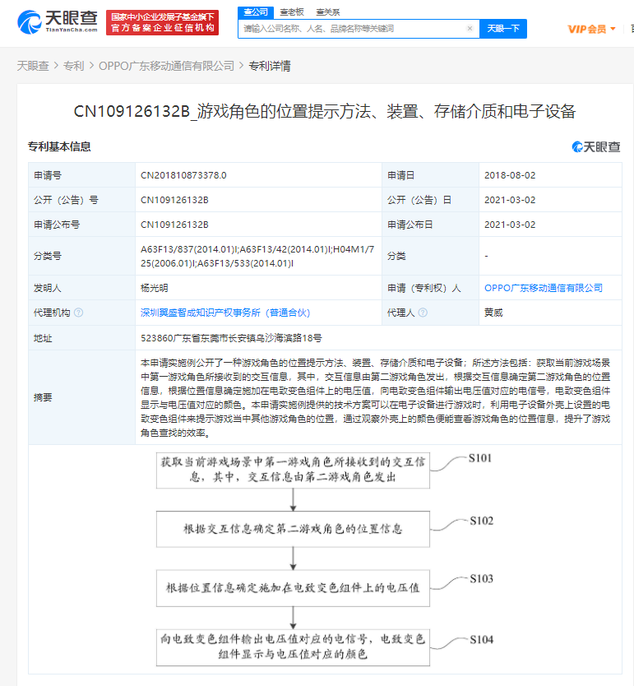634x686 pixels.
Task: Open the VIP会员 dropdown menu
Action: point(591,29)
